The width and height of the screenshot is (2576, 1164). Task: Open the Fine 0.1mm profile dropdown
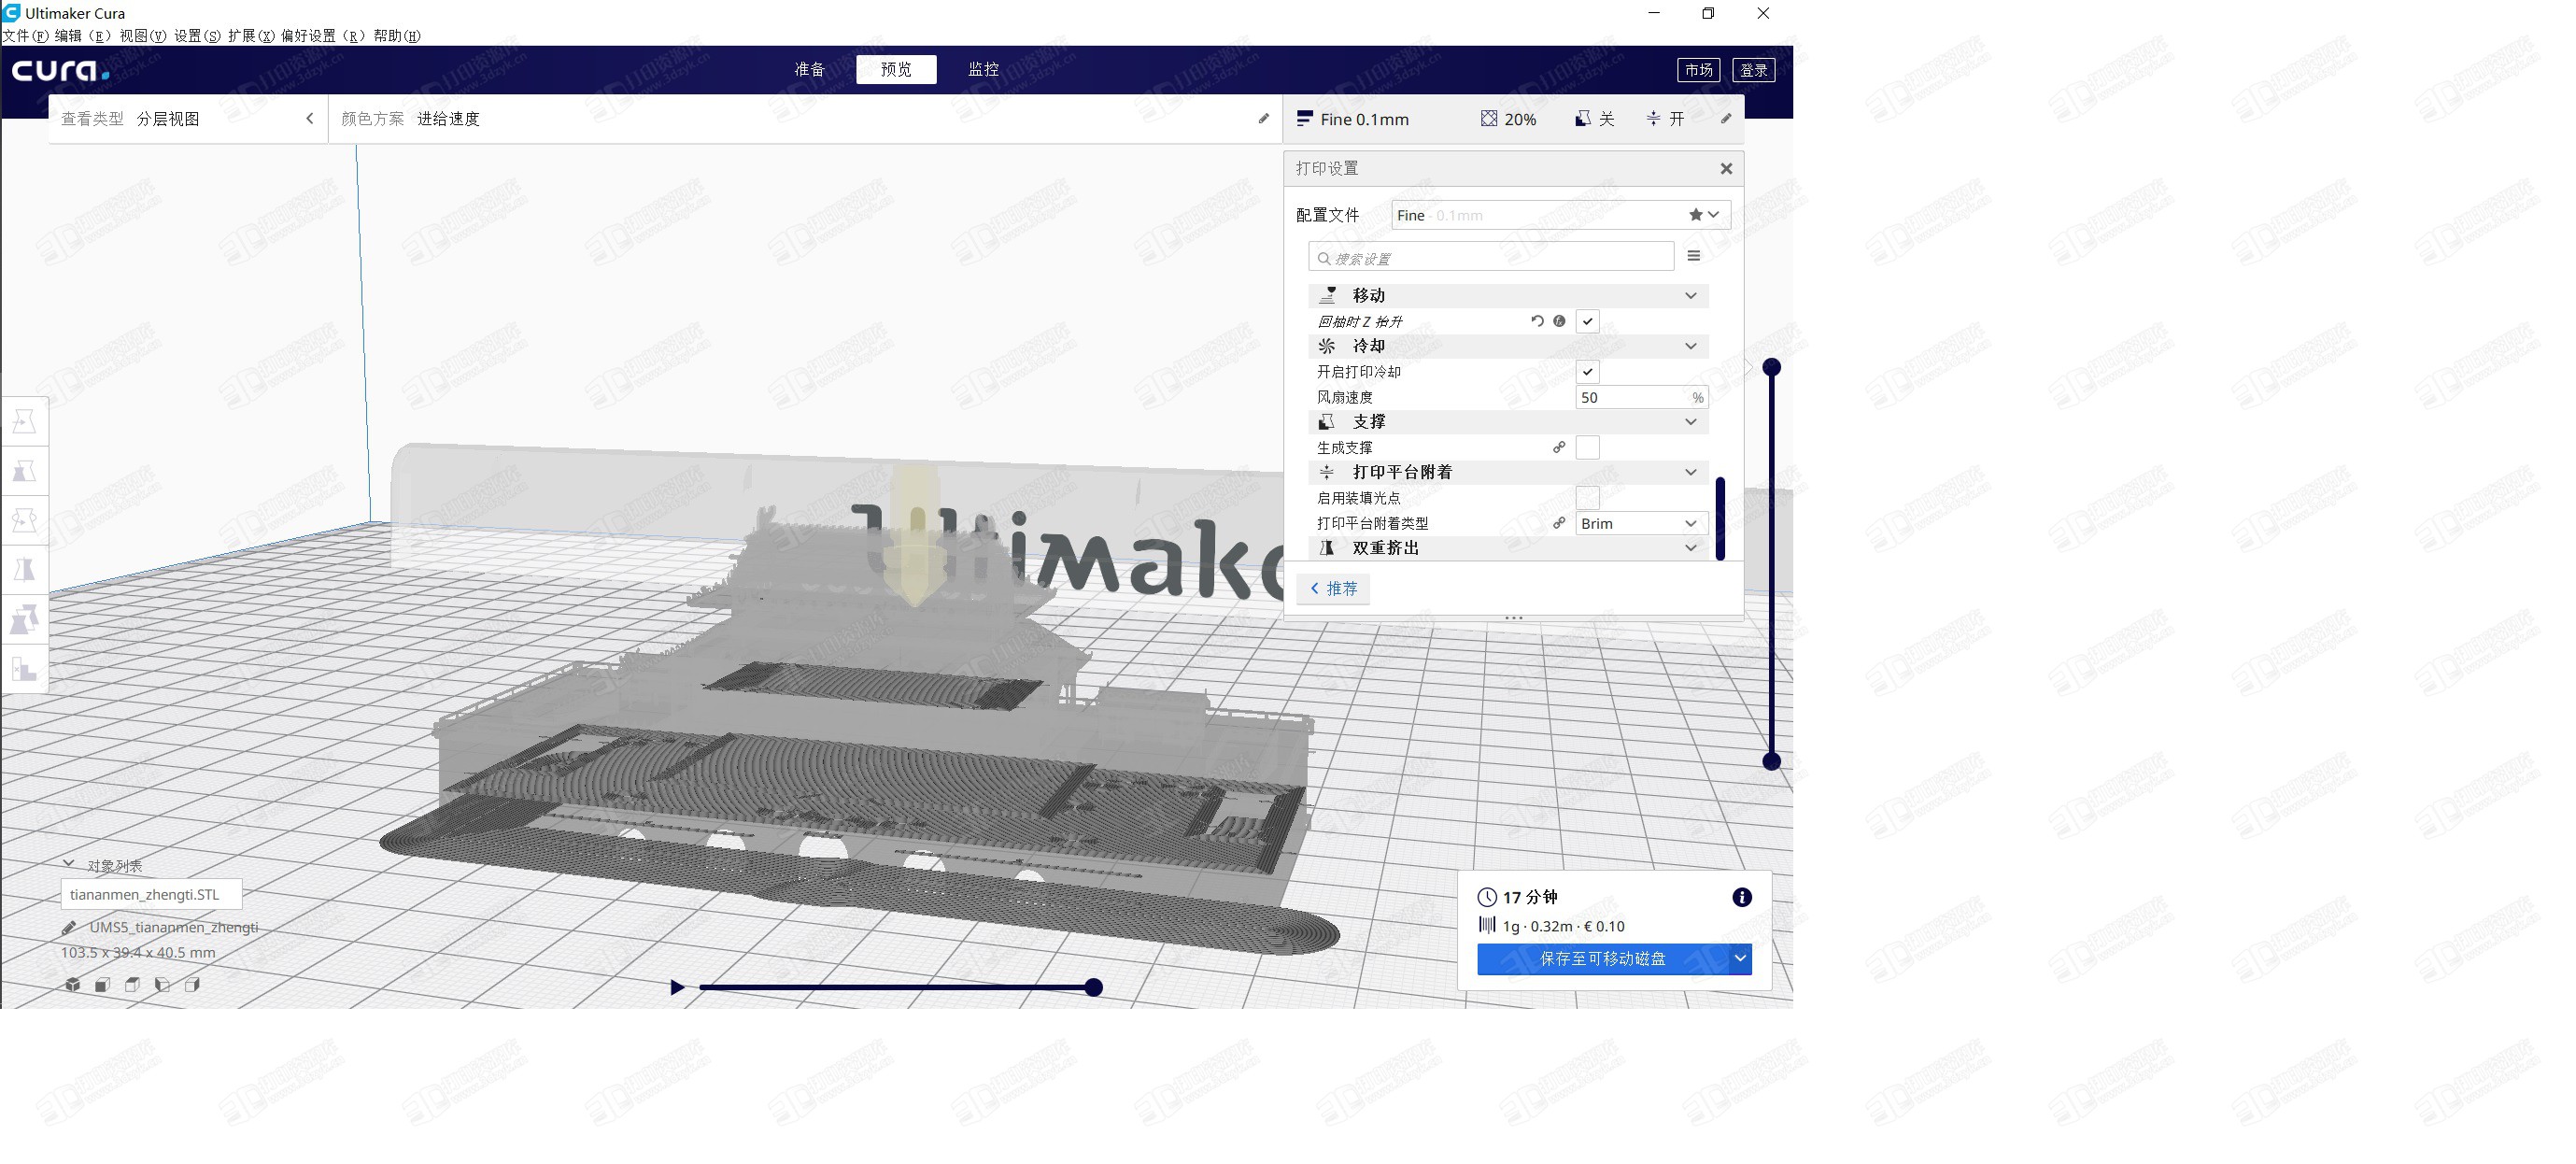point(1560,215)
